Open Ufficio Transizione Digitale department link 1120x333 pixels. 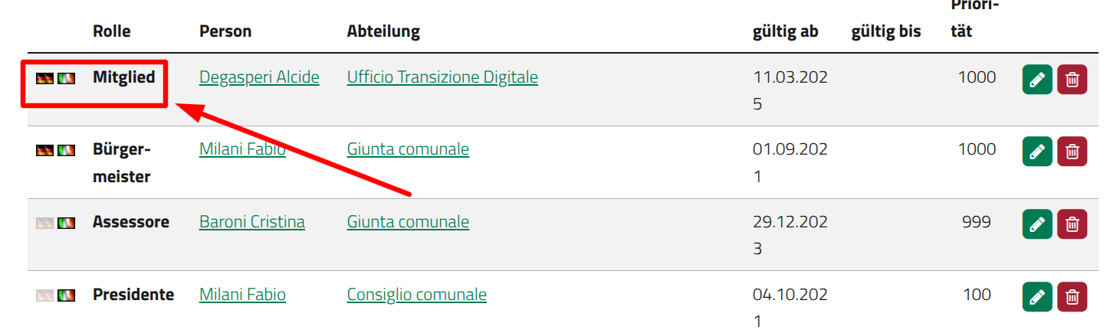[x=442, y=77]
